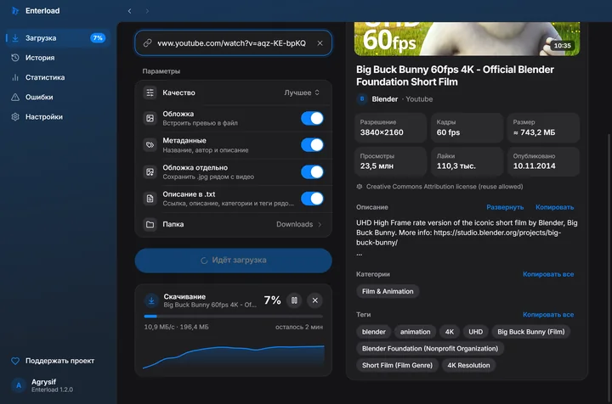
Task: Click the Метаданные tag icon
Action: (x=150, y=145)
